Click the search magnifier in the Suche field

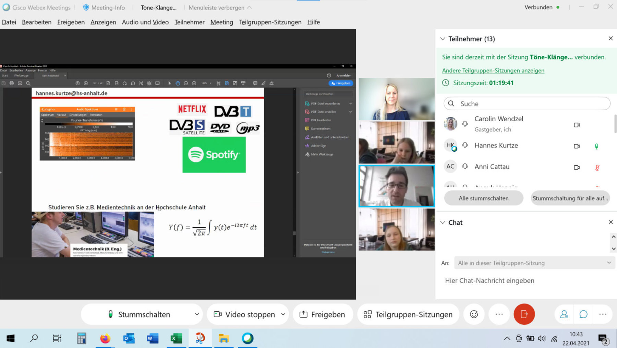coord(451,103)
